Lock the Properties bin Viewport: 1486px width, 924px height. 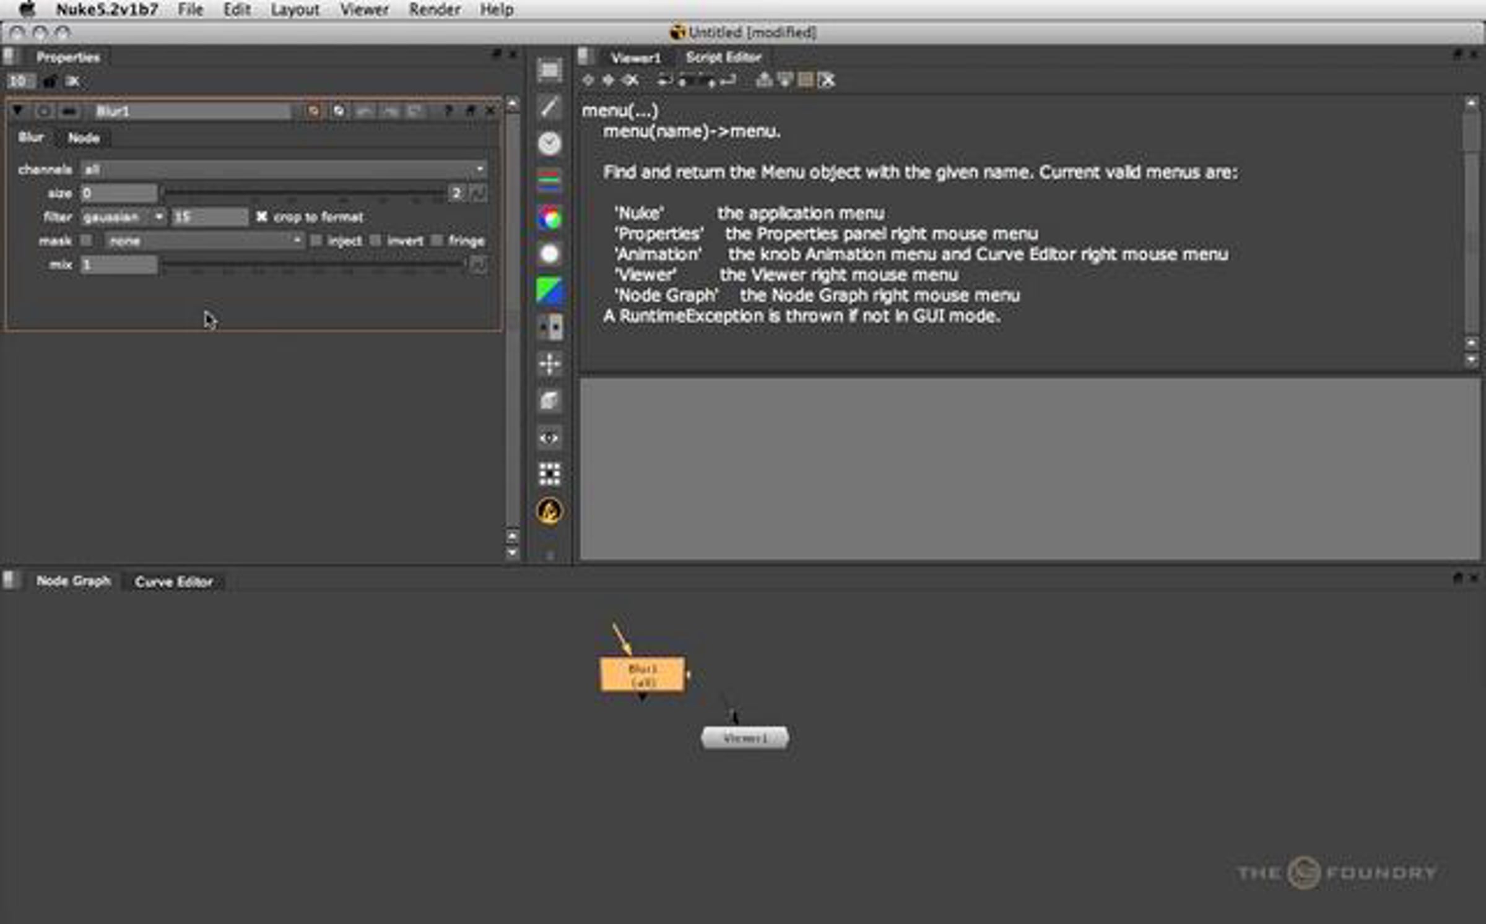pyautogui.click(x=50, y=81)
